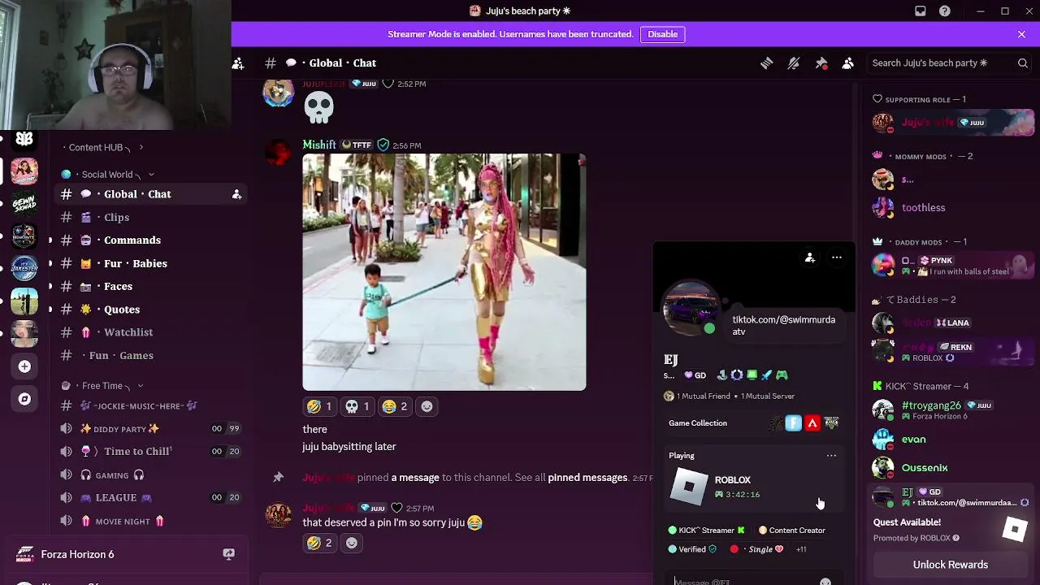Toggle rolling-laugh reaction on the pin apology message
The width and height of the screenshot is (1040, 585).
[319, 543]
